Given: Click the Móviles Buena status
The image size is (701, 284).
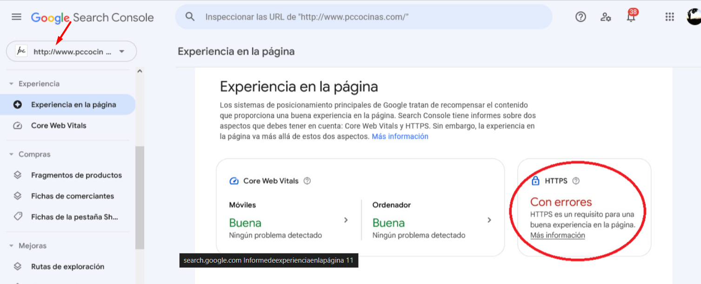Looking at the screenshot, I should [245, 223].
